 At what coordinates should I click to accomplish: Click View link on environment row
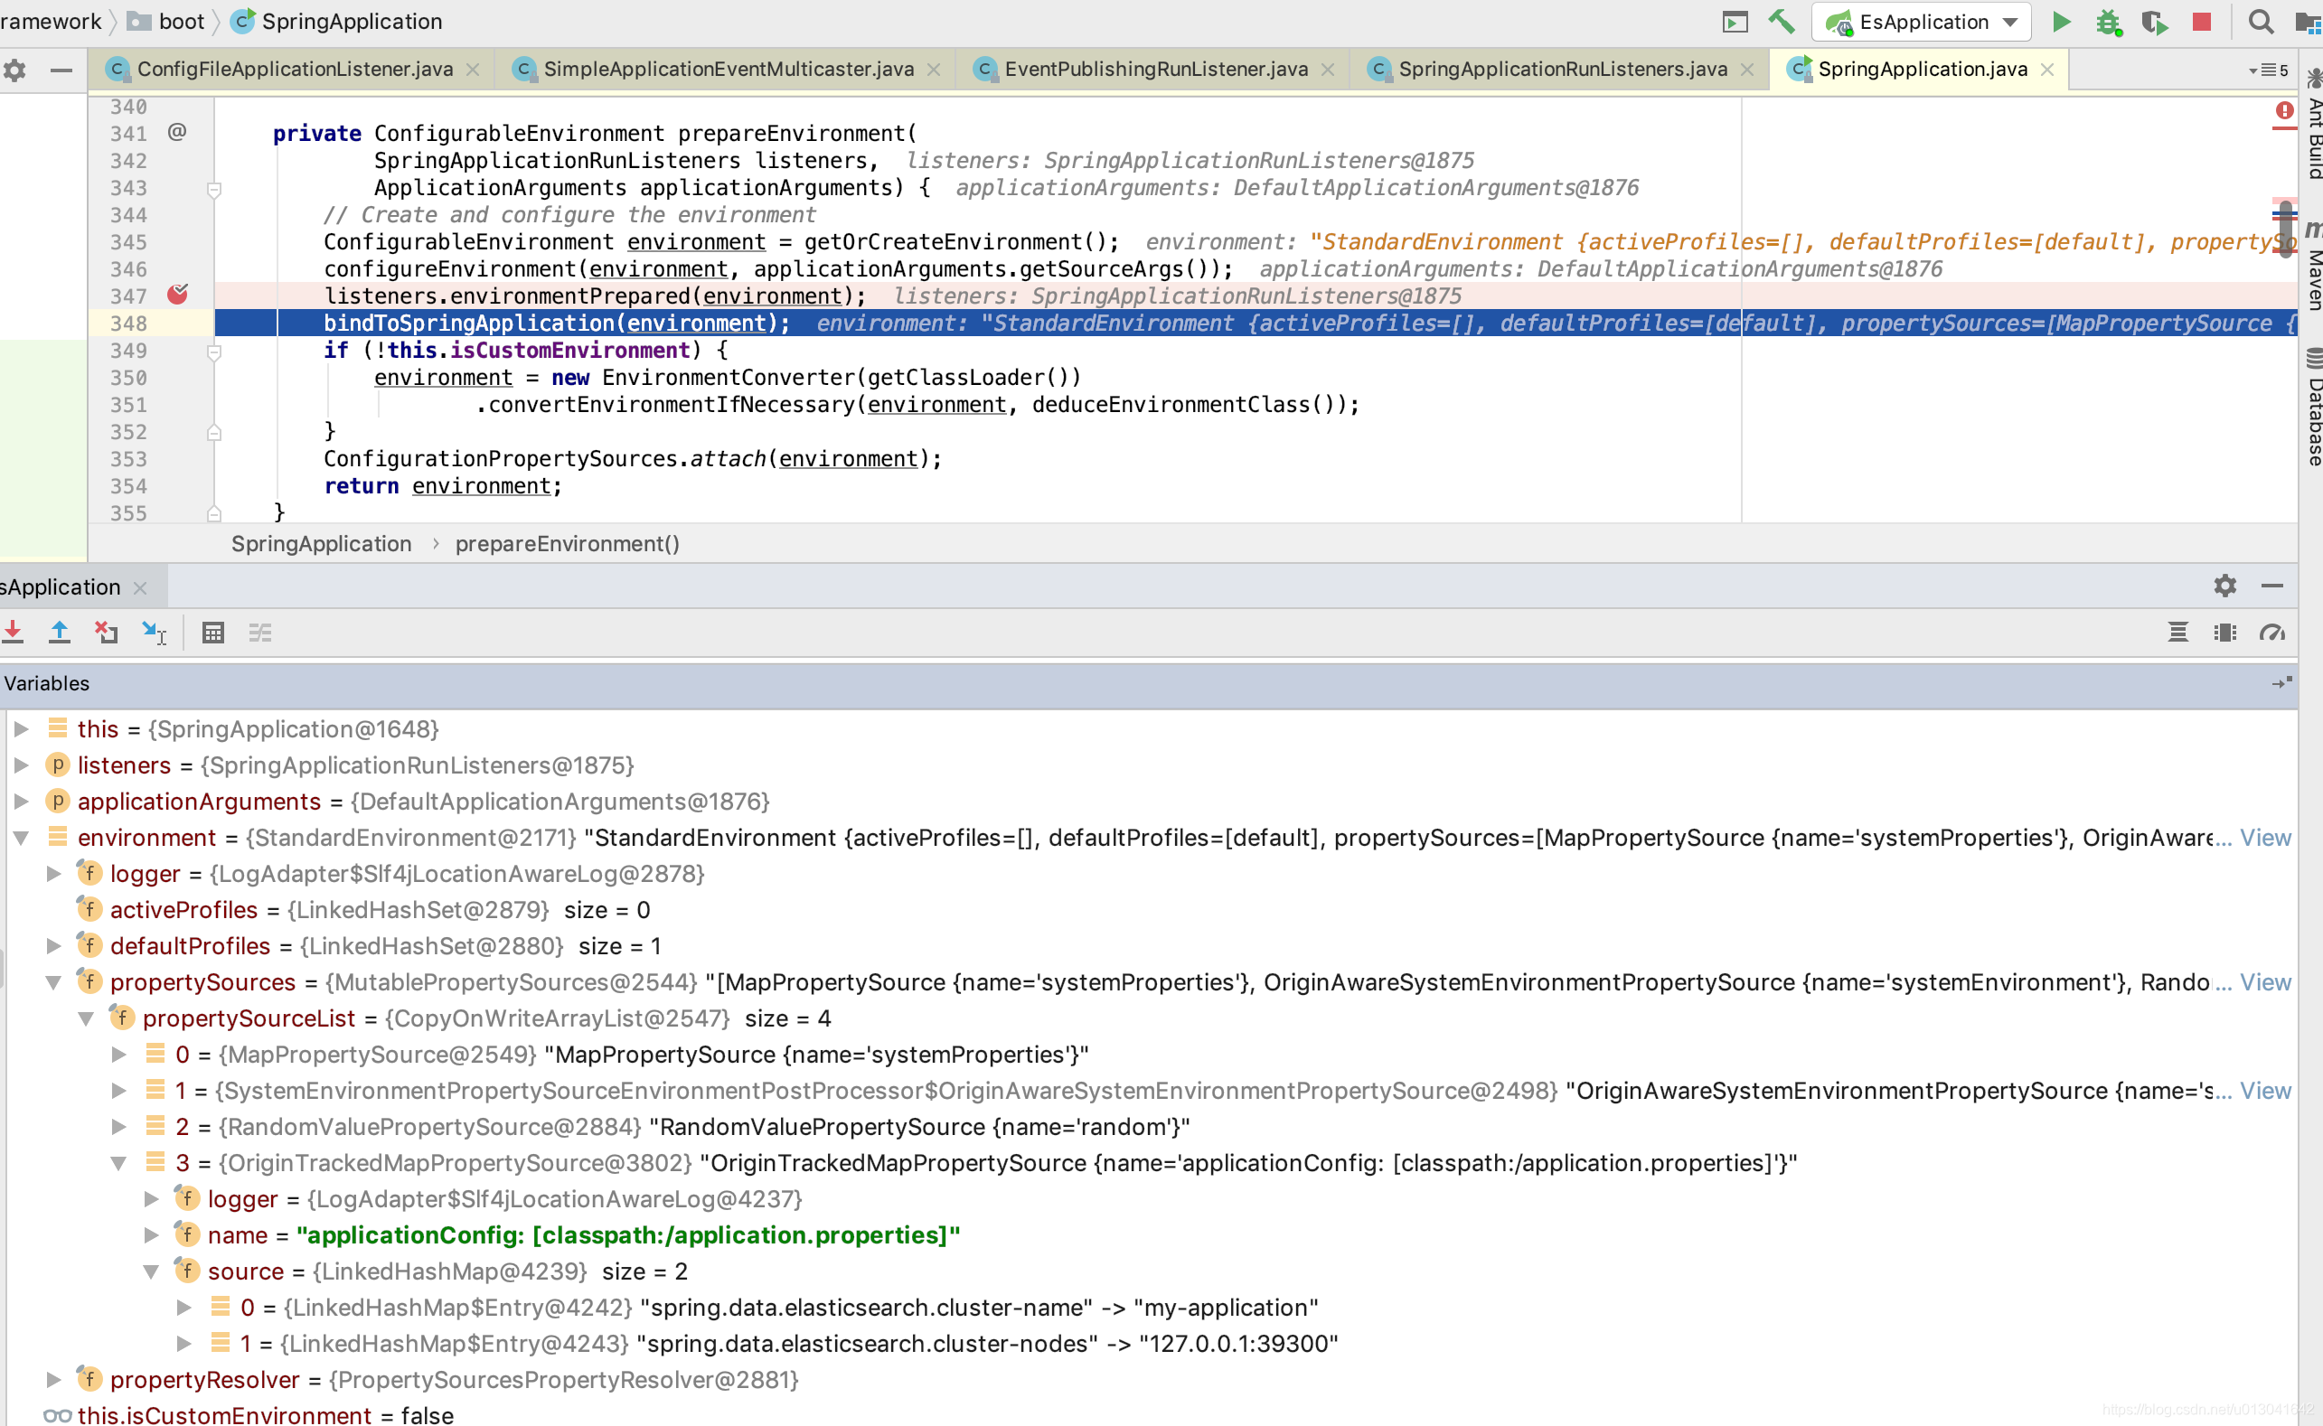click(2264, 838)
